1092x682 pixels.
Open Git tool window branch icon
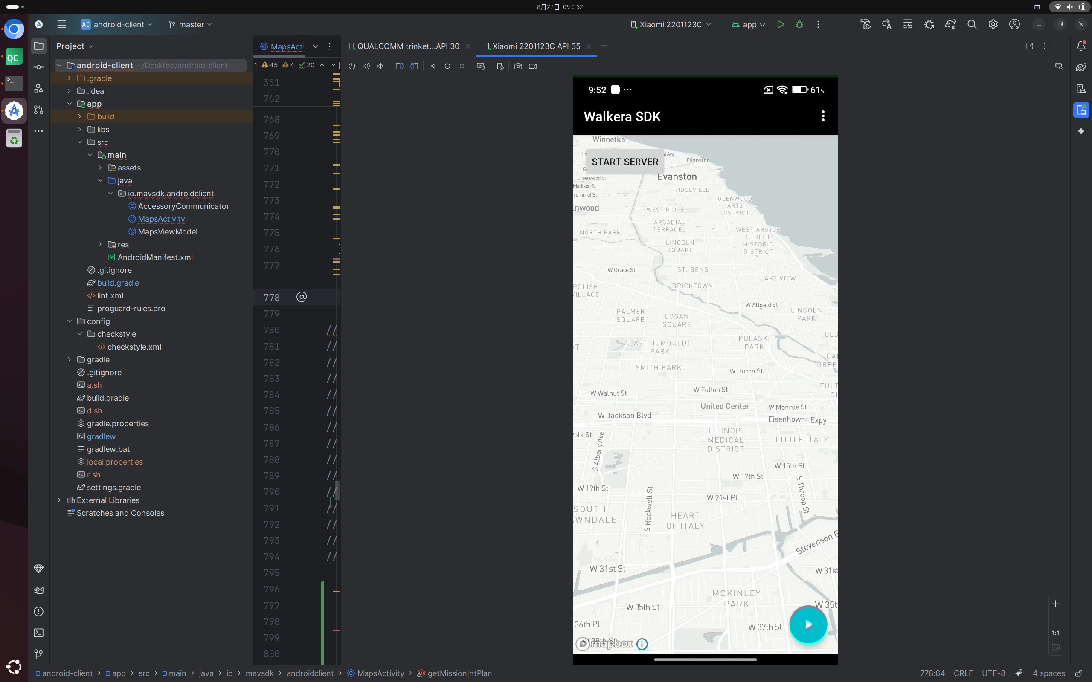39,654
